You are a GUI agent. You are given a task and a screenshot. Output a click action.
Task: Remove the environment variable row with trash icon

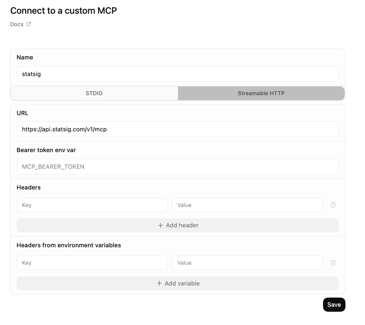(333, 263)
